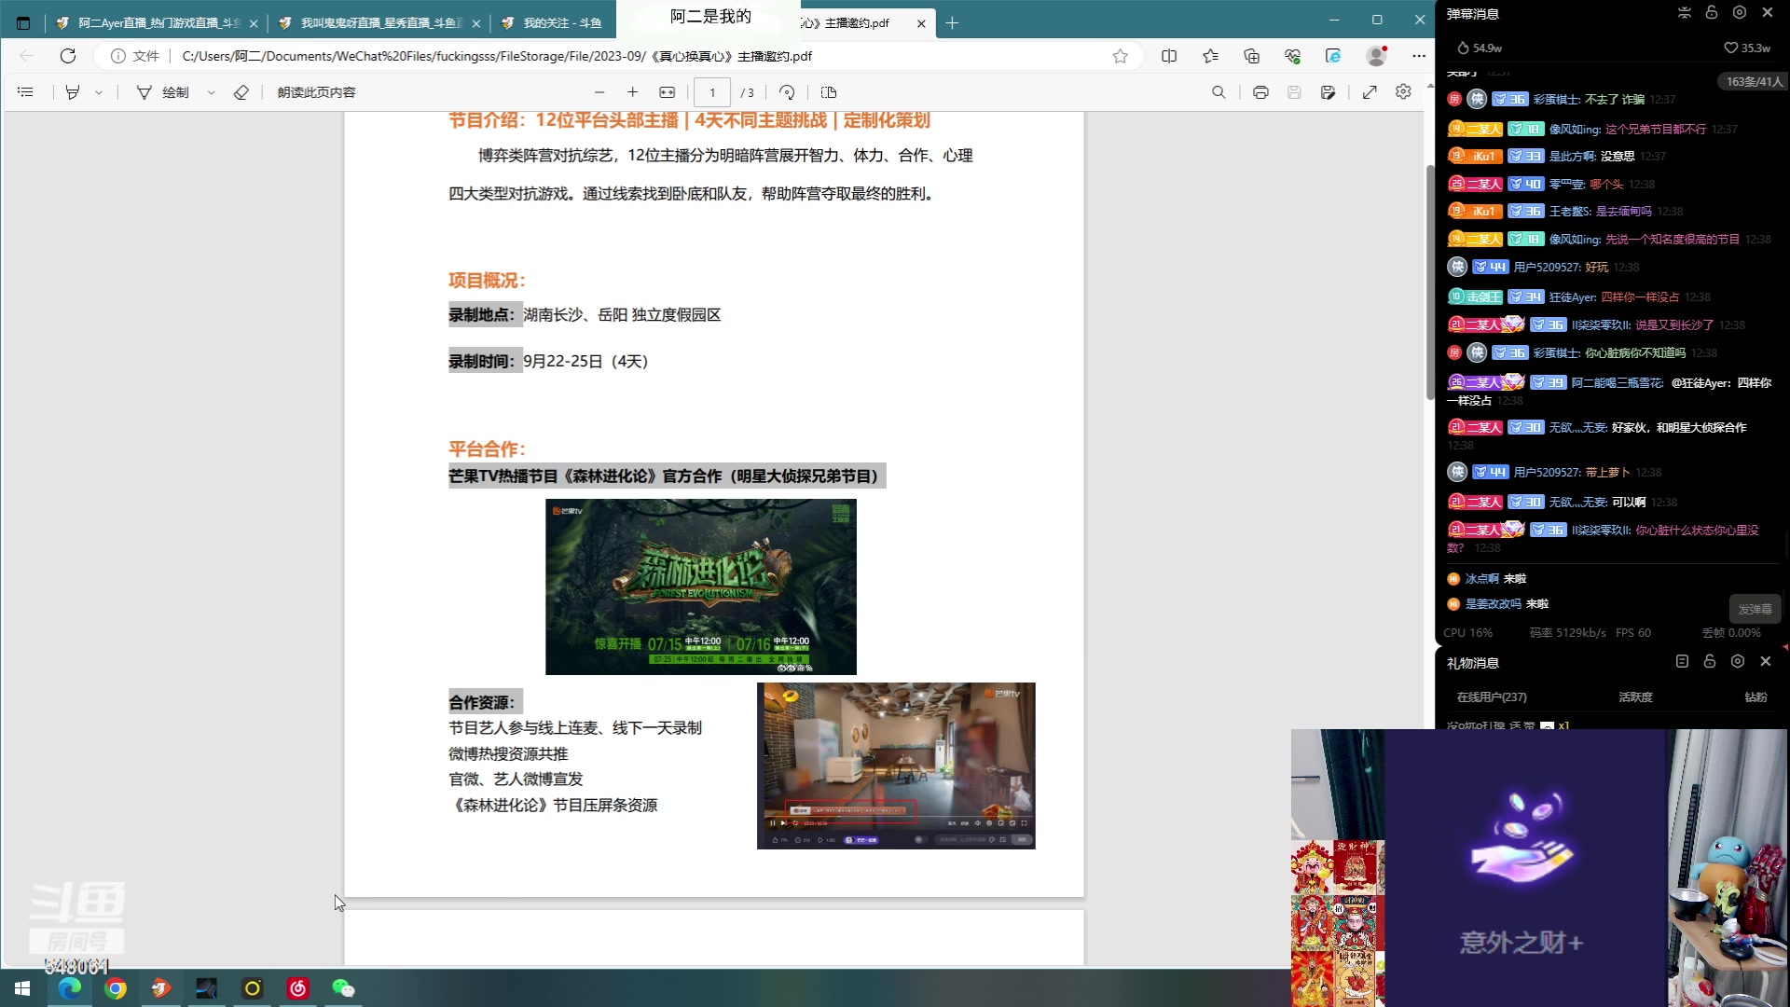1790x1007 pixels.
Task: Open Google Chrome from the taskbar
Action: pyautogui.click(x=116, y=988)
